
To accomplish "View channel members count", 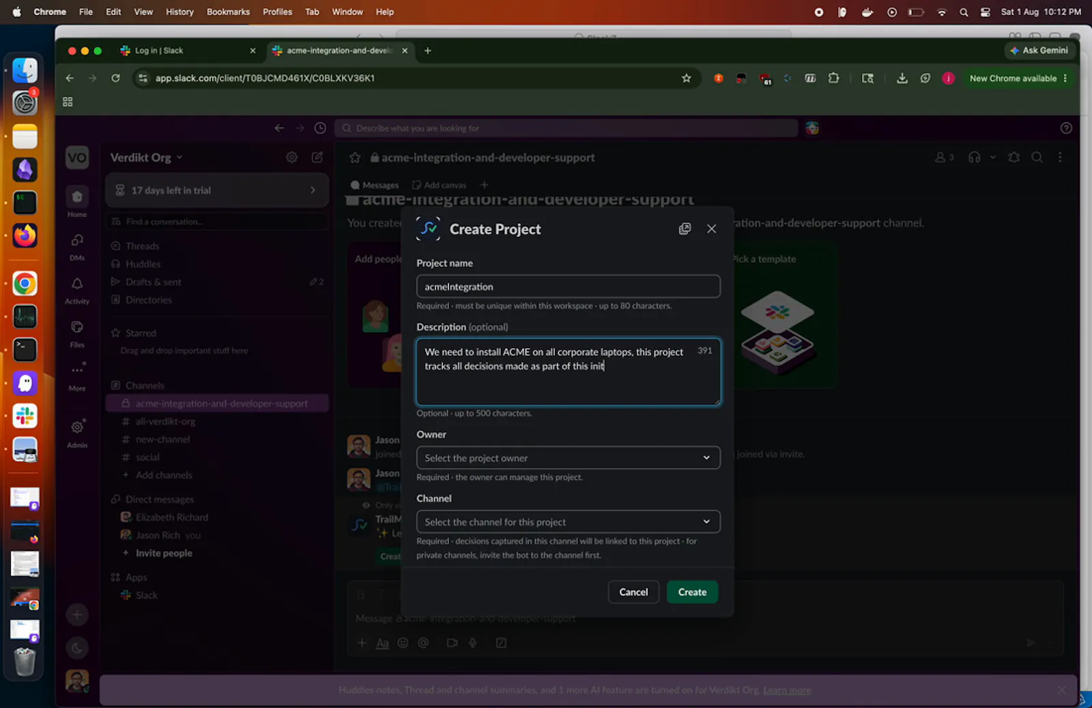I will (945, 158).
